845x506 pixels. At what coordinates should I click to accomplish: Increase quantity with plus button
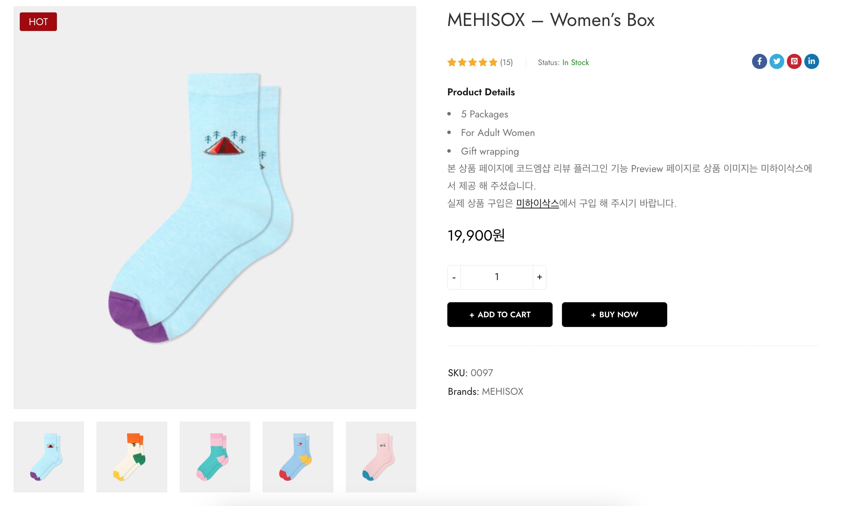539,277
